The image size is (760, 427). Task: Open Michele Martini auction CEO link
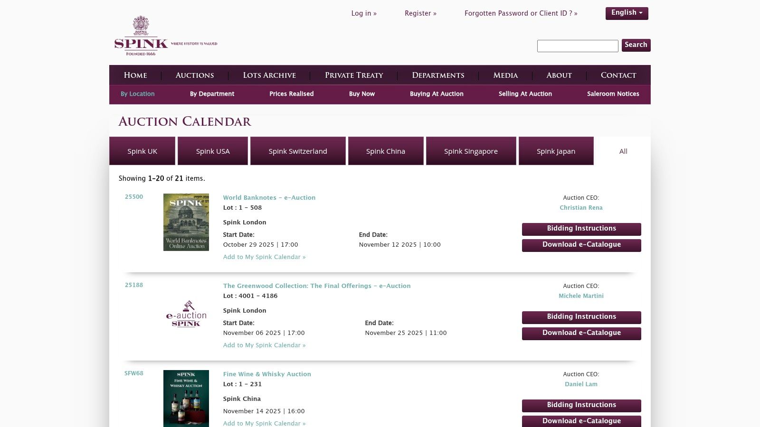click(581, 296)
